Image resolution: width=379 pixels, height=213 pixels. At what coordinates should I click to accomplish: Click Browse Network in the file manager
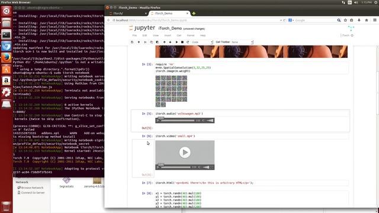[30, 188]
